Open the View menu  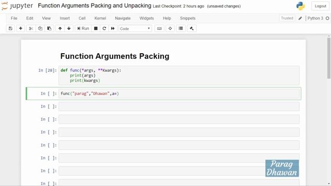pyautogui.click(x=46, y=19)
